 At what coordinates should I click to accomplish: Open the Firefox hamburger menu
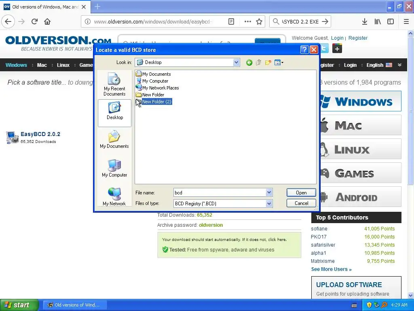tap(406, 21)
